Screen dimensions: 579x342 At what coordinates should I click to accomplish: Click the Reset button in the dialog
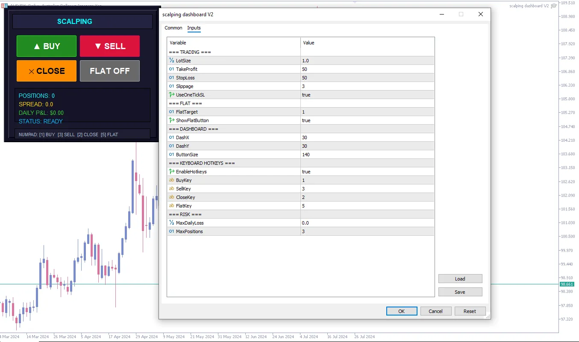pos(470,311)
